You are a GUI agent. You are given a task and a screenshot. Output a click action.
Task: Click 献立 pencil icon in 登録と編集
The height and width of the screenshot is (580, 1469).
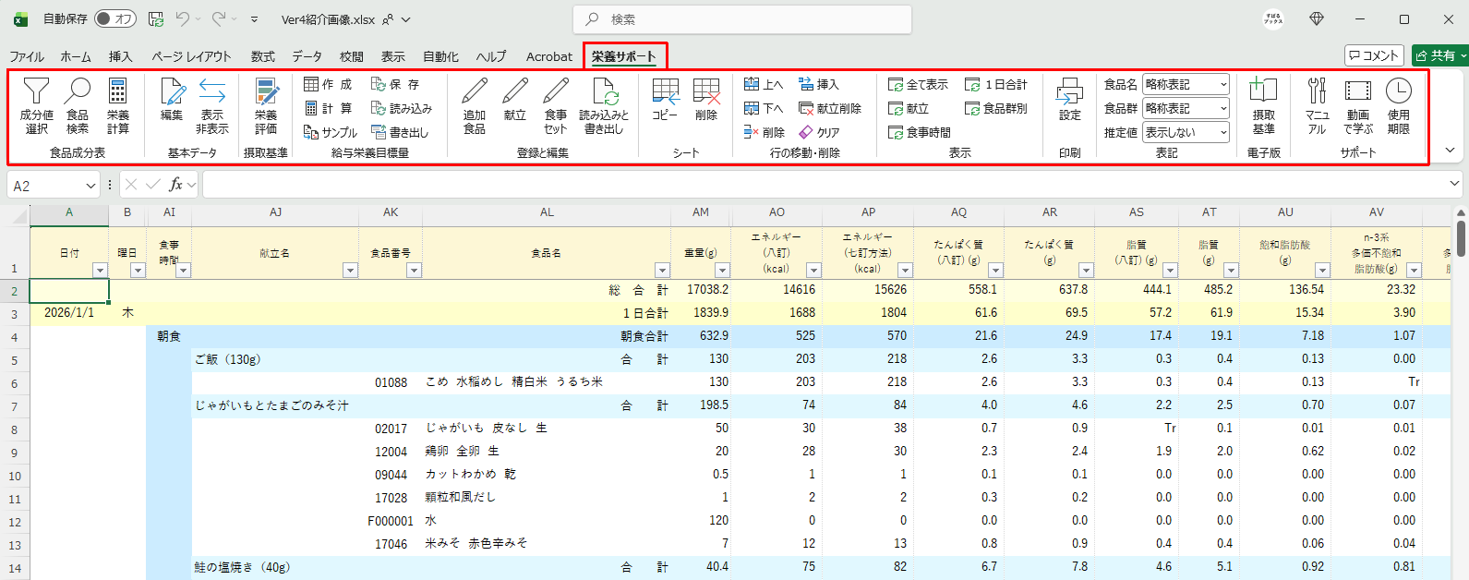[515, 99]
